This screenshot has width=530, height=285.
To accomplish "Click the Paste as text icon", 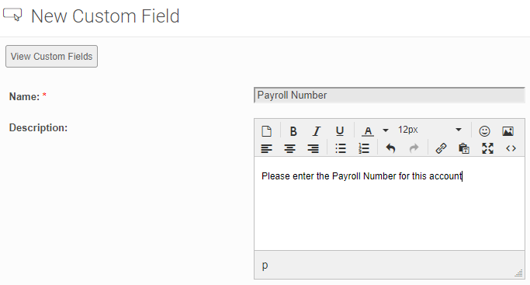I will [464, 148].
